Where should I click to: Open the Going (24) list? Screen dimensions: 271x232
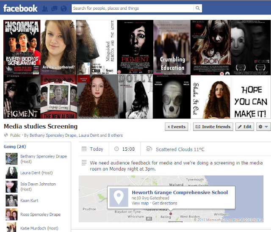pyautogui.click(x=15, y=146)
